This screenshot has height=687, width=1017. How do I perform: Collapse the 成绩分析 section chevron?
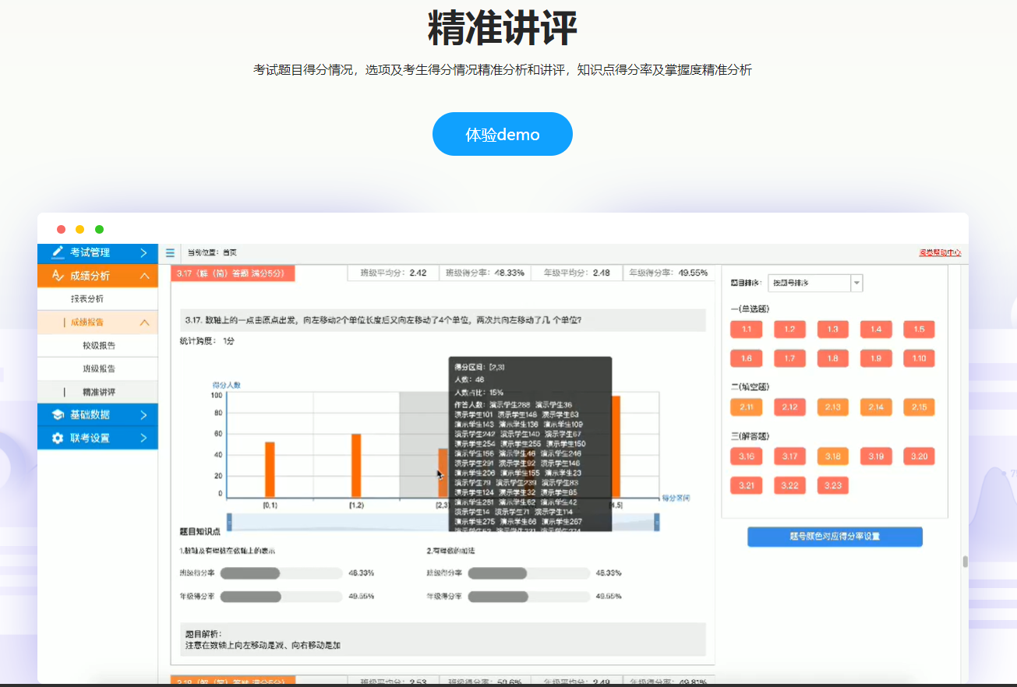(x=144, y=276)
